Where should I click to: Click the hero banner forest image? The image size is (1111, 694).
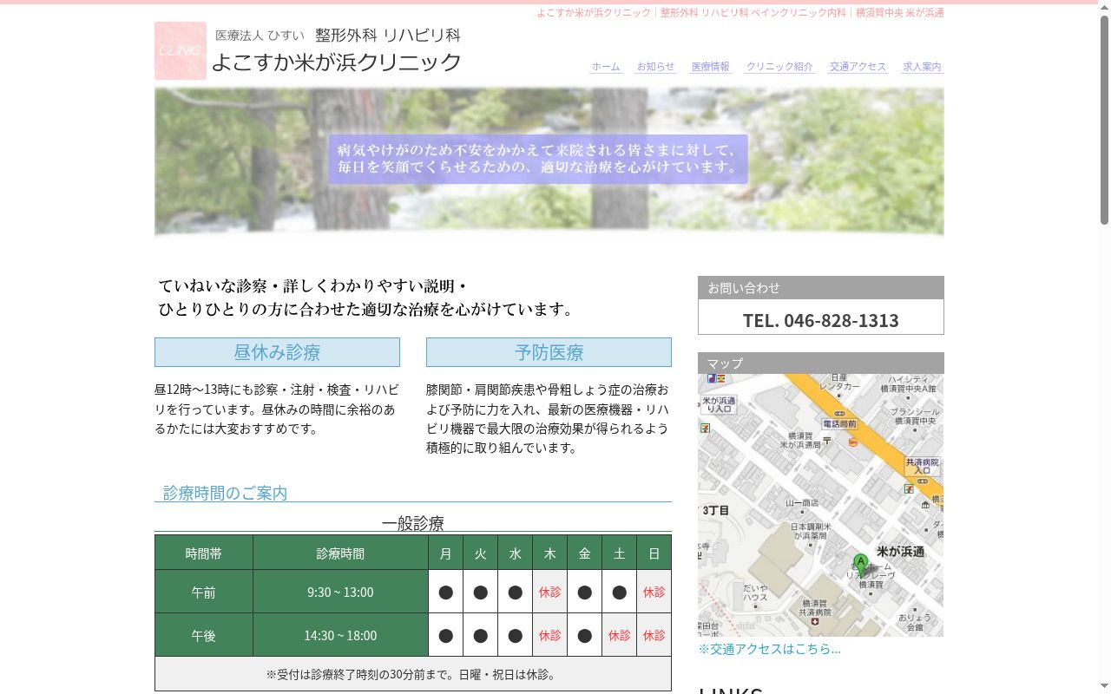tap(549, 161)
